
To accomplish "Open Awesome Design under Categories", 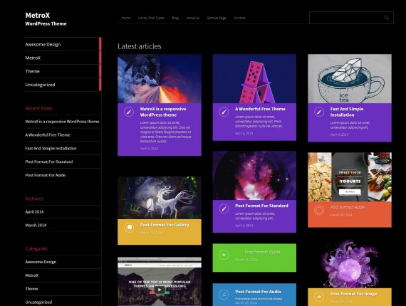I will click(41, 262).
